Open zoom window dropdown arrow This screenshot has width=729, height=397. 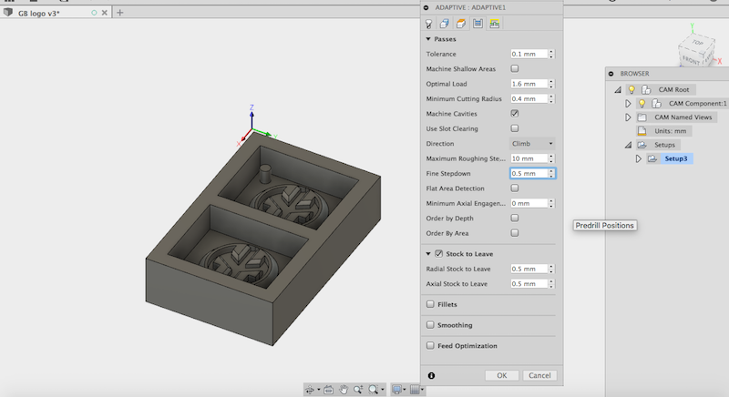(382, 390)
